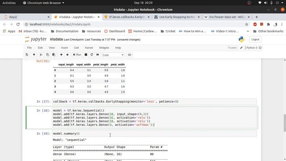
Task: Open system volume status icon
Action: point(265,3)
